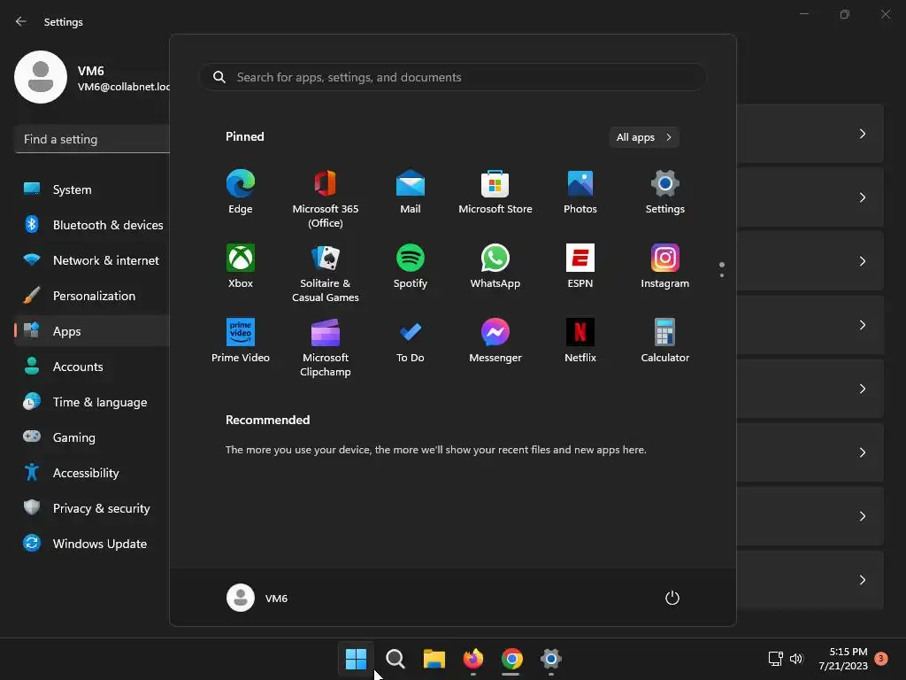Image resolution: width=906 pixels, height=680 pixels.
Task: Open the clock showing 5:15 PM
Action: point(843,659)
